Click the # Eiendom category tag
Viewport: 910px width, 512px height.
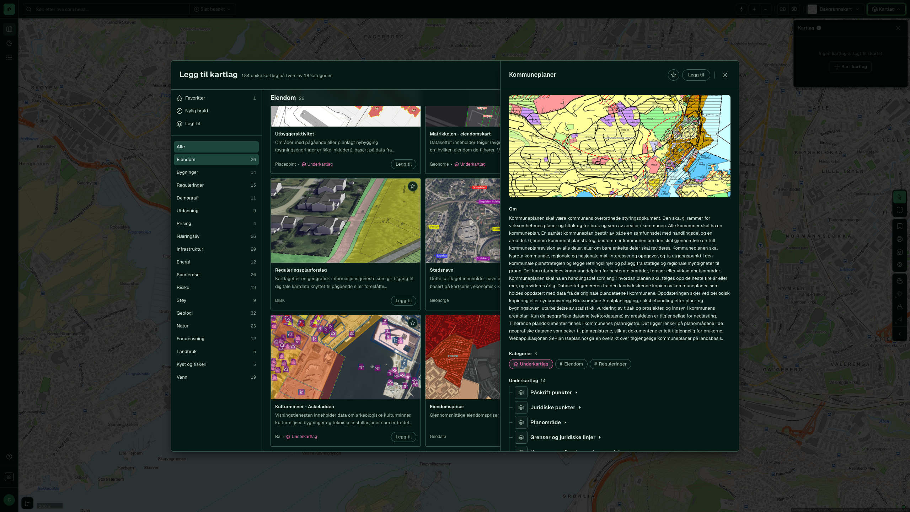(x=571, y=364)
